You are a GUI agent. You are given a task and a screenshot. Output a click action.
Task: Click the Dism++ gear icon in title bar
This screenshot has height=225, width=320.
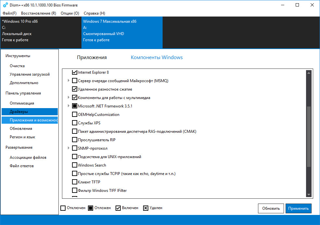click(x=5, y=5)
